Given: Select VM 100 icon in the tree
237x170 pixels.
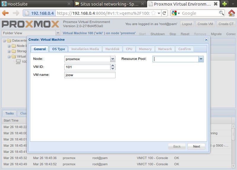Looking at the screenshot, I should tap(18, 62).
